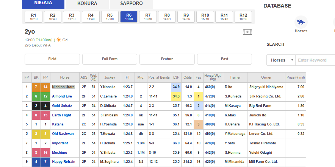Click the prize value 7.00
This screenshot has width=335, height=167.
point(301,87)
